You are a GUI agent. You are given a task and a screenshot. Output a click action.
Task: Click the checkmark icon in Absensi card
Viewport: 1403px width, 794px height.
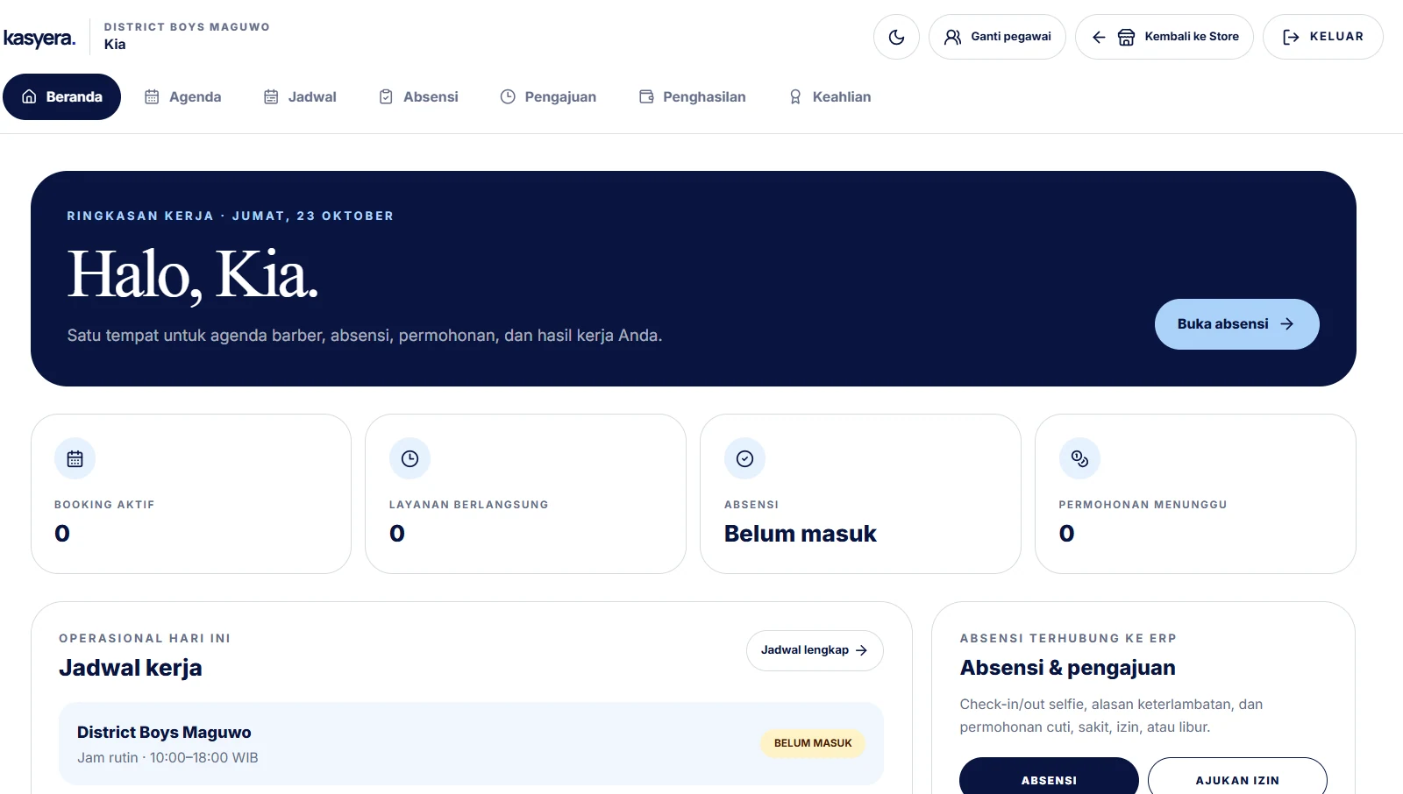tap(744, 458)
